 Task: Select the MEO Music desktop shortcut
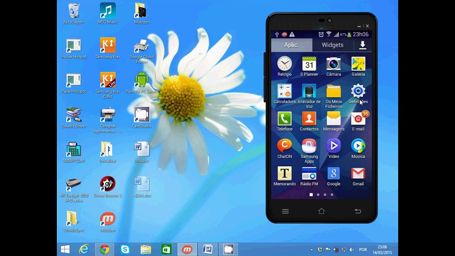108,14
